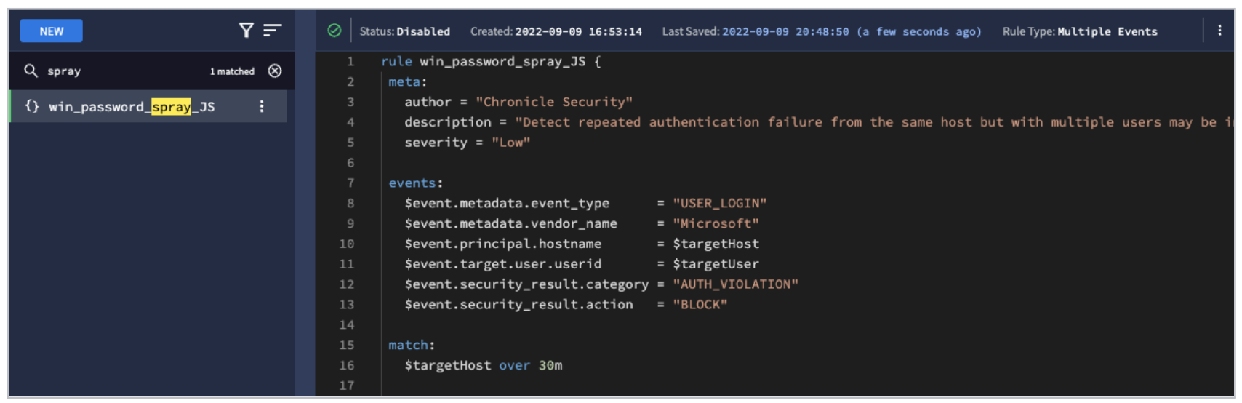Click the search magnifier icon
Viewport: 1242px width, 403px height.
pyautogui.click(x=31, y=71)
